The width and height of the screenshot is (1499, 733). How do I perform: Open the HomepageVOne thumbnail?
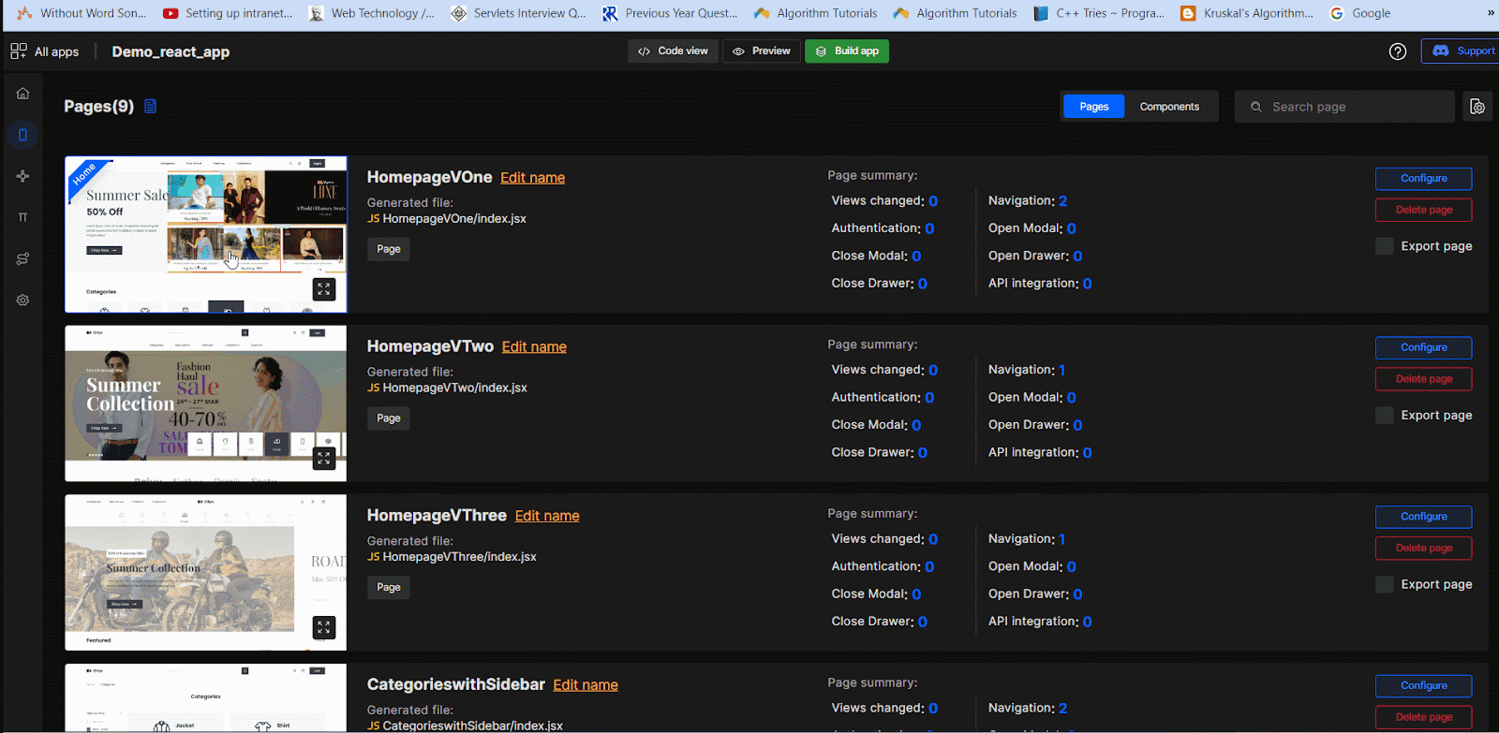click(206, 234)
